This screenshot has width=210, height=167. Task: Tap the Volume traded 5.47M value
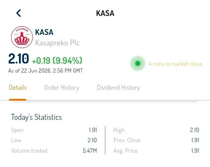pyautogui.click(x=90, y=151)
